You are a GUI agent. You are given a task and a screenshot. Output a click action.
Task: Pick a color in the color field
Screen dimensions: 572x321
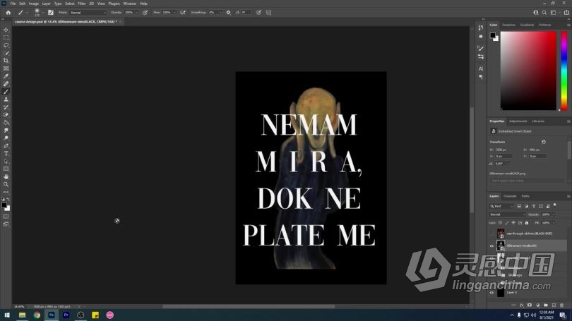528,71
